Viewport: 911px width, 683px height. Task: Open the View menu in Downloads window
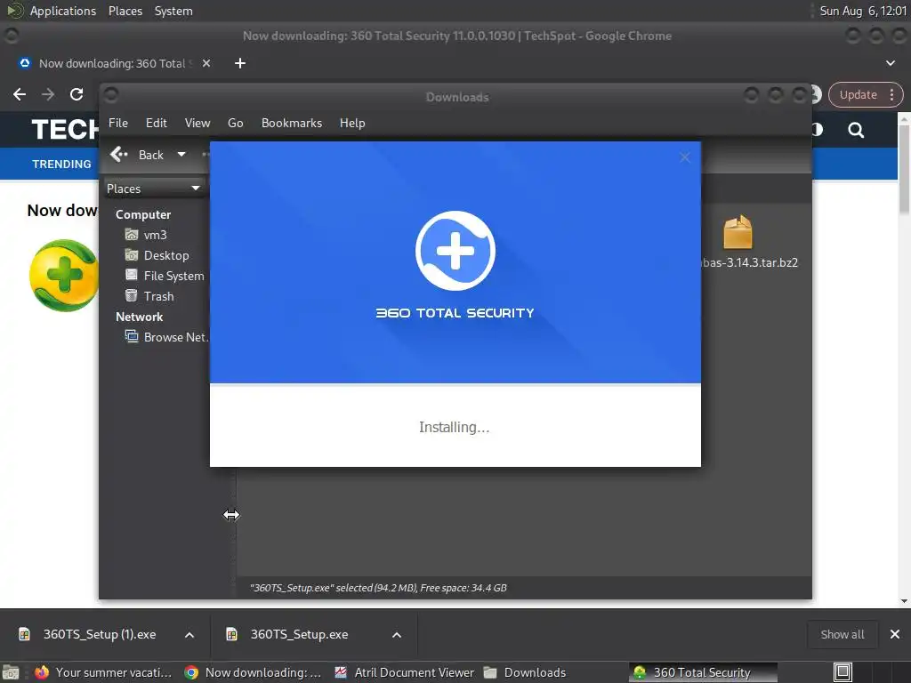coord(198,123)
